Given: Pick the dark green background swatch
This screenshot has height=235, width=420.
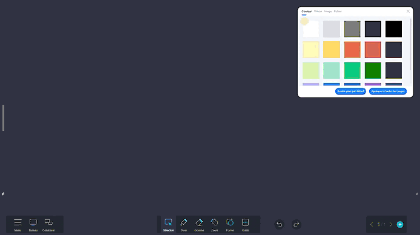Looking at the screenshot, I should pos(373,70).
